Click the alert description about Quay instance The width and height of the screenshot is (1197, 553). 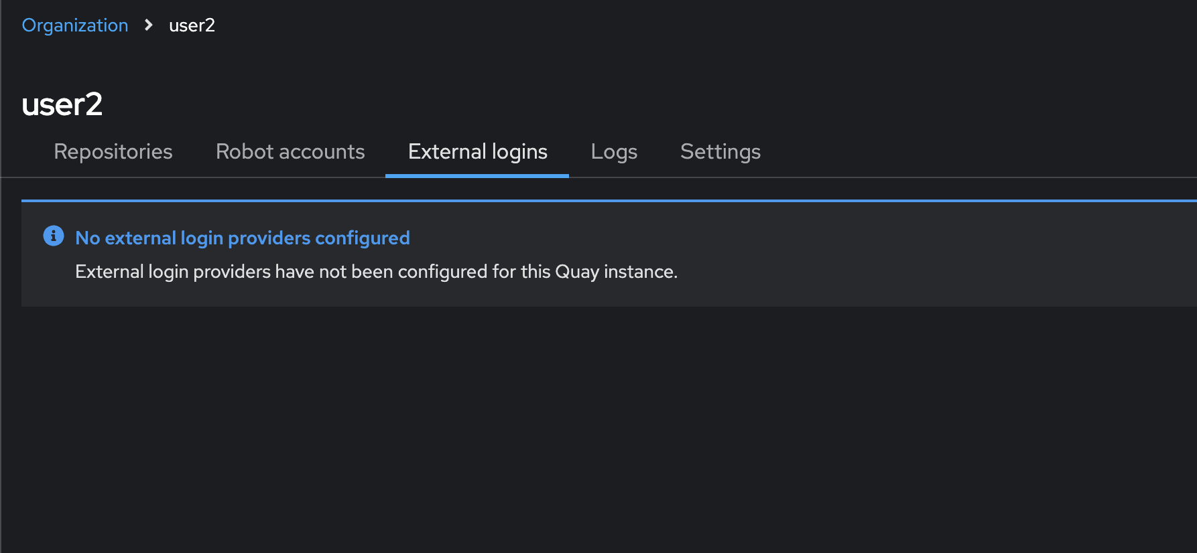click(376, 272)
